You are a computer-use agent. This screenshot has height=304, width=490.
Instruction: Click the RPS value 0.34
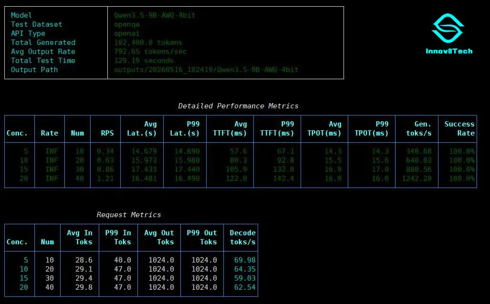click(x=105, y=151)
